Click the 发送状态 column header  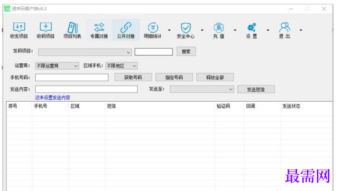point(306,106)
